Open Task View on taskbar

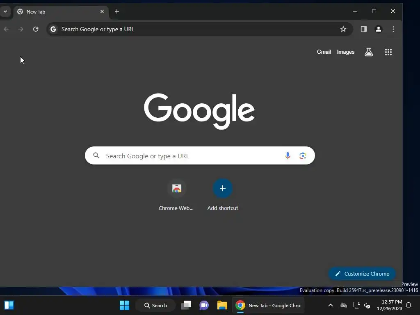click(x=186, y=305)
